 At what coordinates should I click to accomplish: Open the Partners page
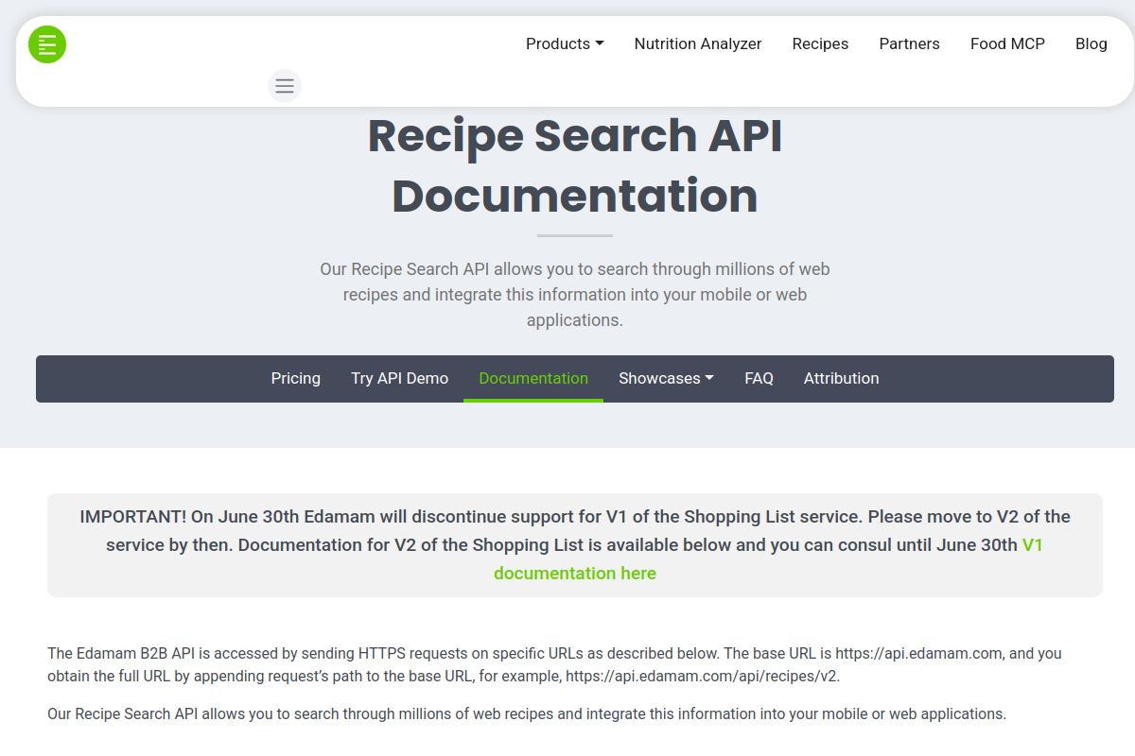click(x=909, y=43)
